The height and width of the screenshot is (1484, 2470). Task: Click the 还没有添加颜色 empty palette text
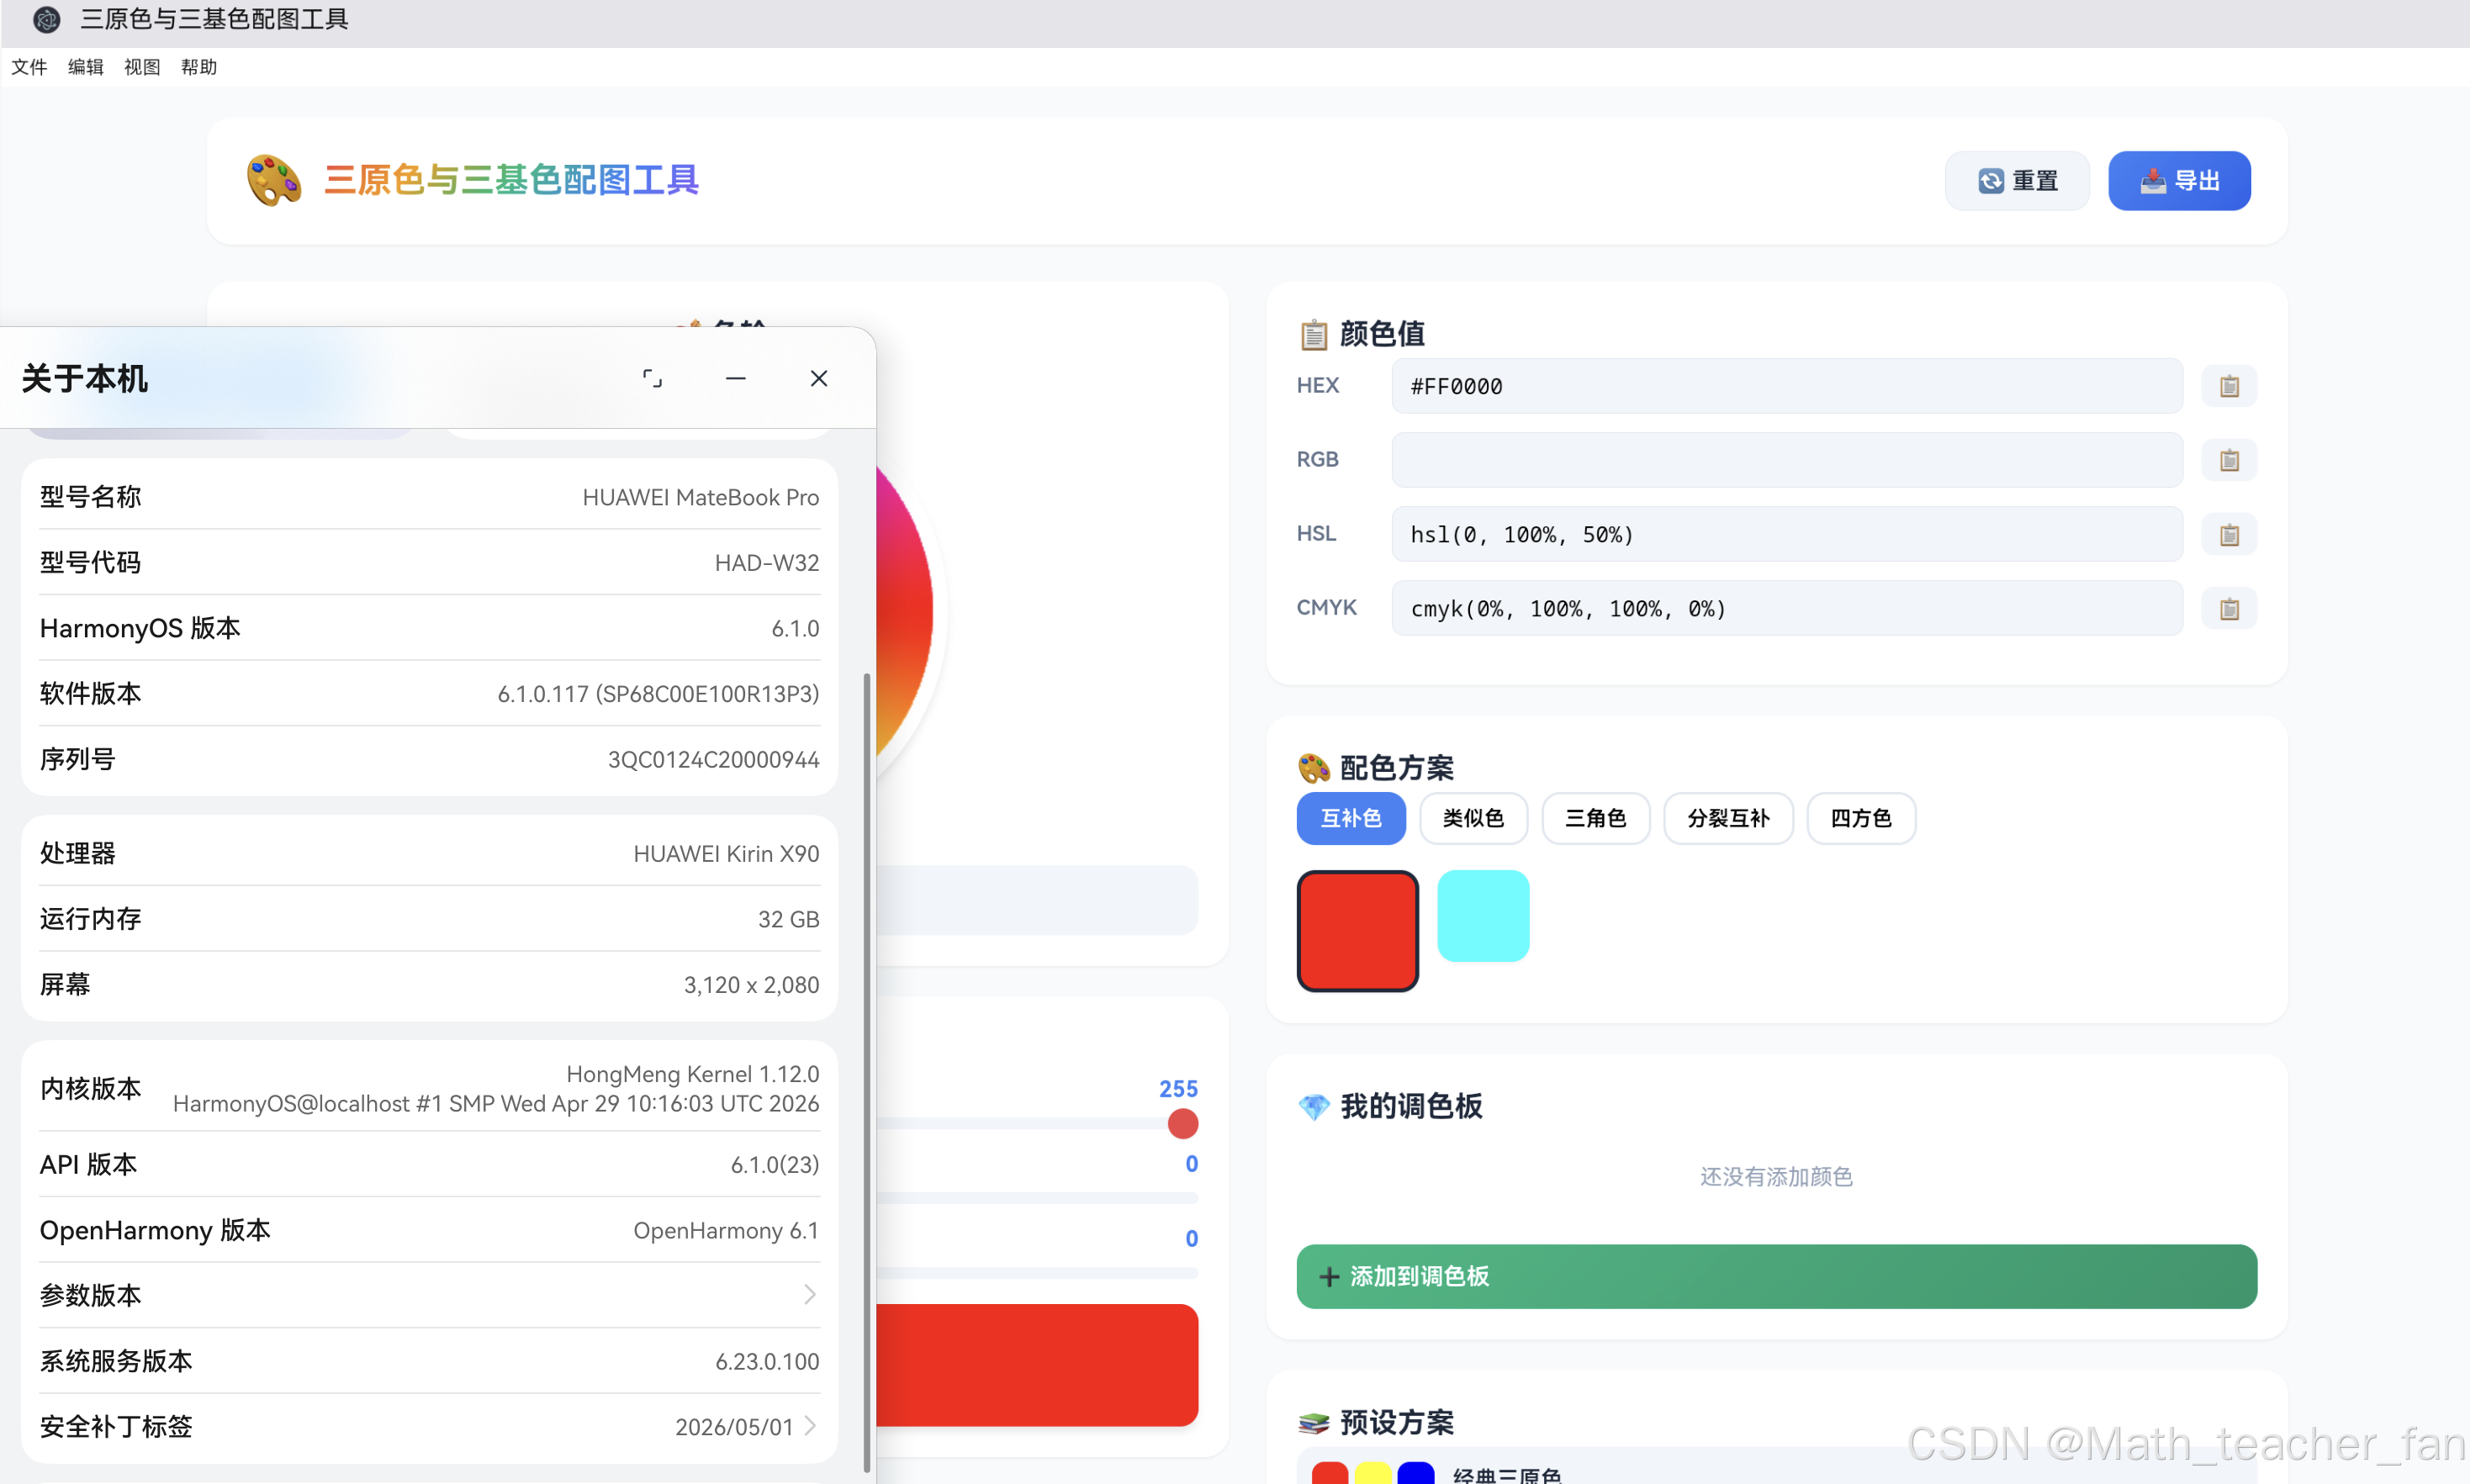click(1776, 1177)
